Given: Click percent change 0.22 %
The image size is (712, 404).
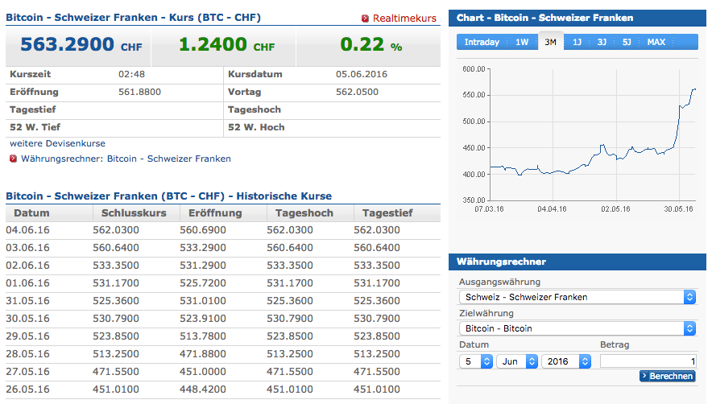Looking at the screenshot, I should pos(371,44).
